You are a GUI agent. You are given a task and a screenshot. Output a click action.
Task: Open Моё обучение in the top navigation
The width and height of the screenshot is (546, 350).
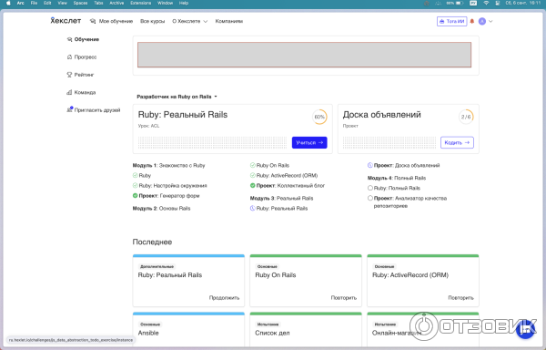(x=111, y=21)
